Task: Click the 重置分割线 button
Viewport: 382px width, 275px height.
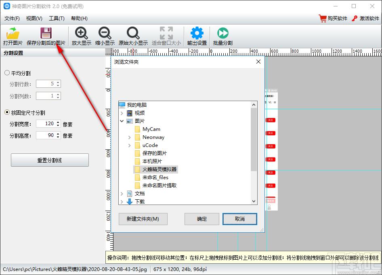Action: click(50, 160)
